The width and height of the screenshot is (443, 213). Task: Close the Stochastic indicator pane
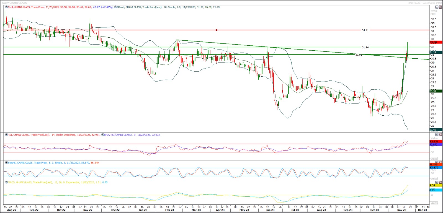[x=440, y=163]
